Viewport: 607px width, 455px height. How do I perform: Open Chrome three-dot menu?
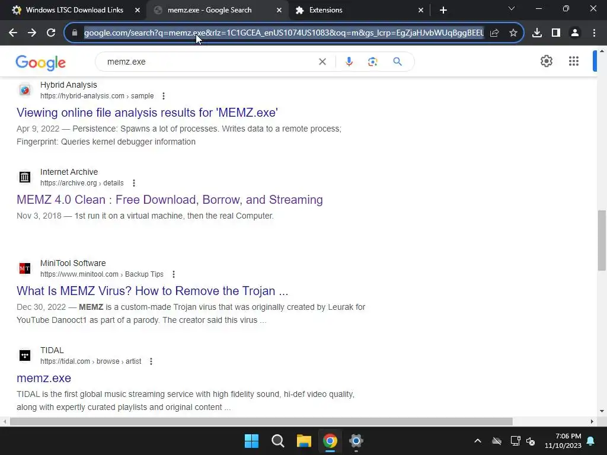tap(594, 33)
